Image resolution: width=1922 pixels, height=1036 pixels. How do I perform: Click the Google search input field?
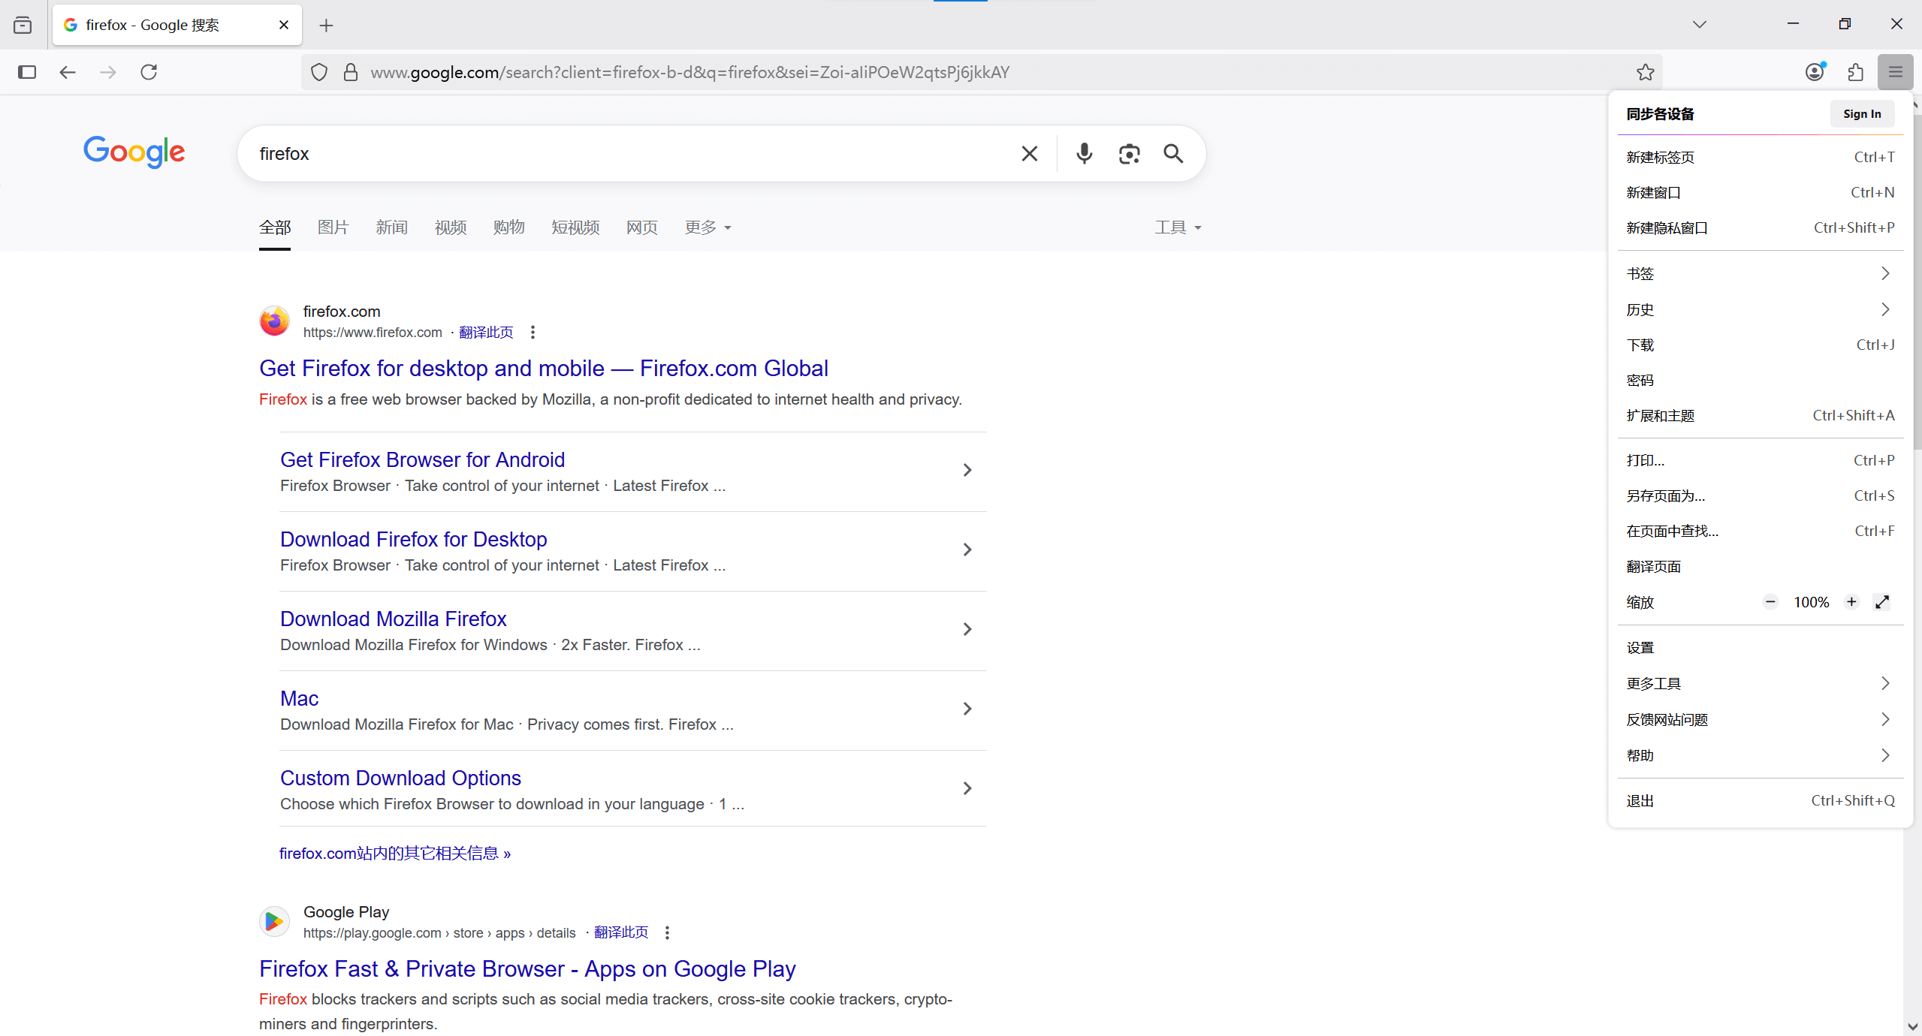click(631, 154)
